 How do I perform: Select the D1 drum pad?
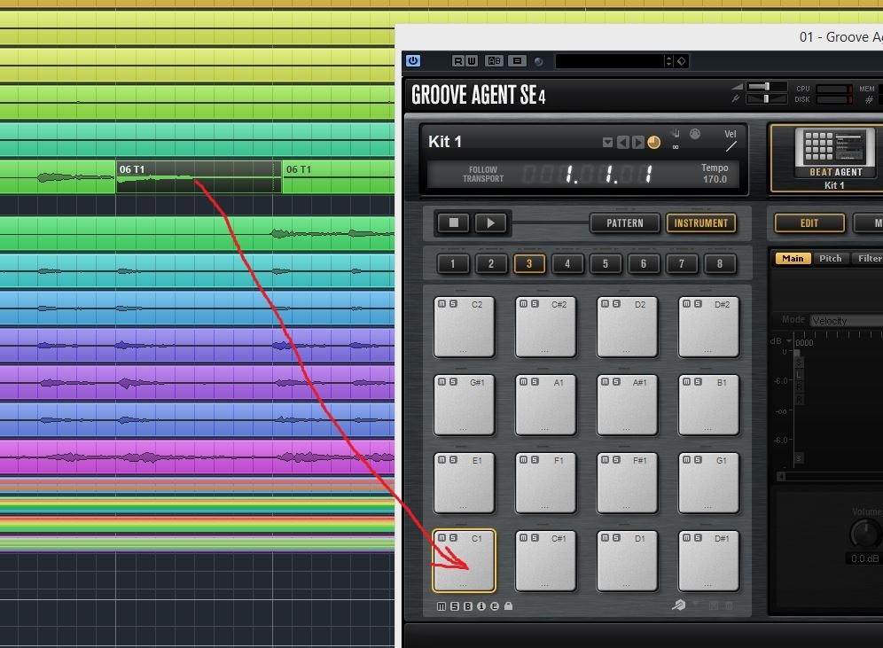[628, 561]
